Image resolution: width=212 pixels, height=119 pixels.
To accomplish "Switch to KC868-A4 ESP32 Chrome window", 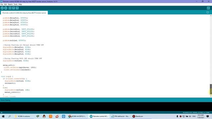I will (x=77, y=116).
